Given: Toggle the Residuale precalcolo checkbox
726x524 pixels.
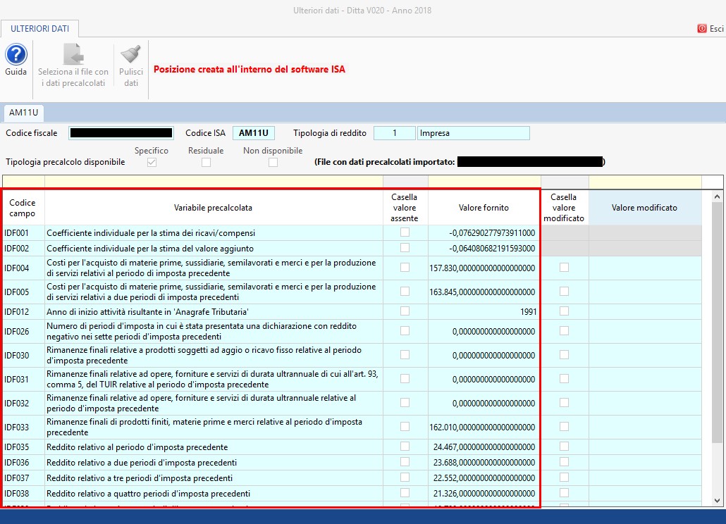Looking at the screenshot, I should tap(206, 162).
